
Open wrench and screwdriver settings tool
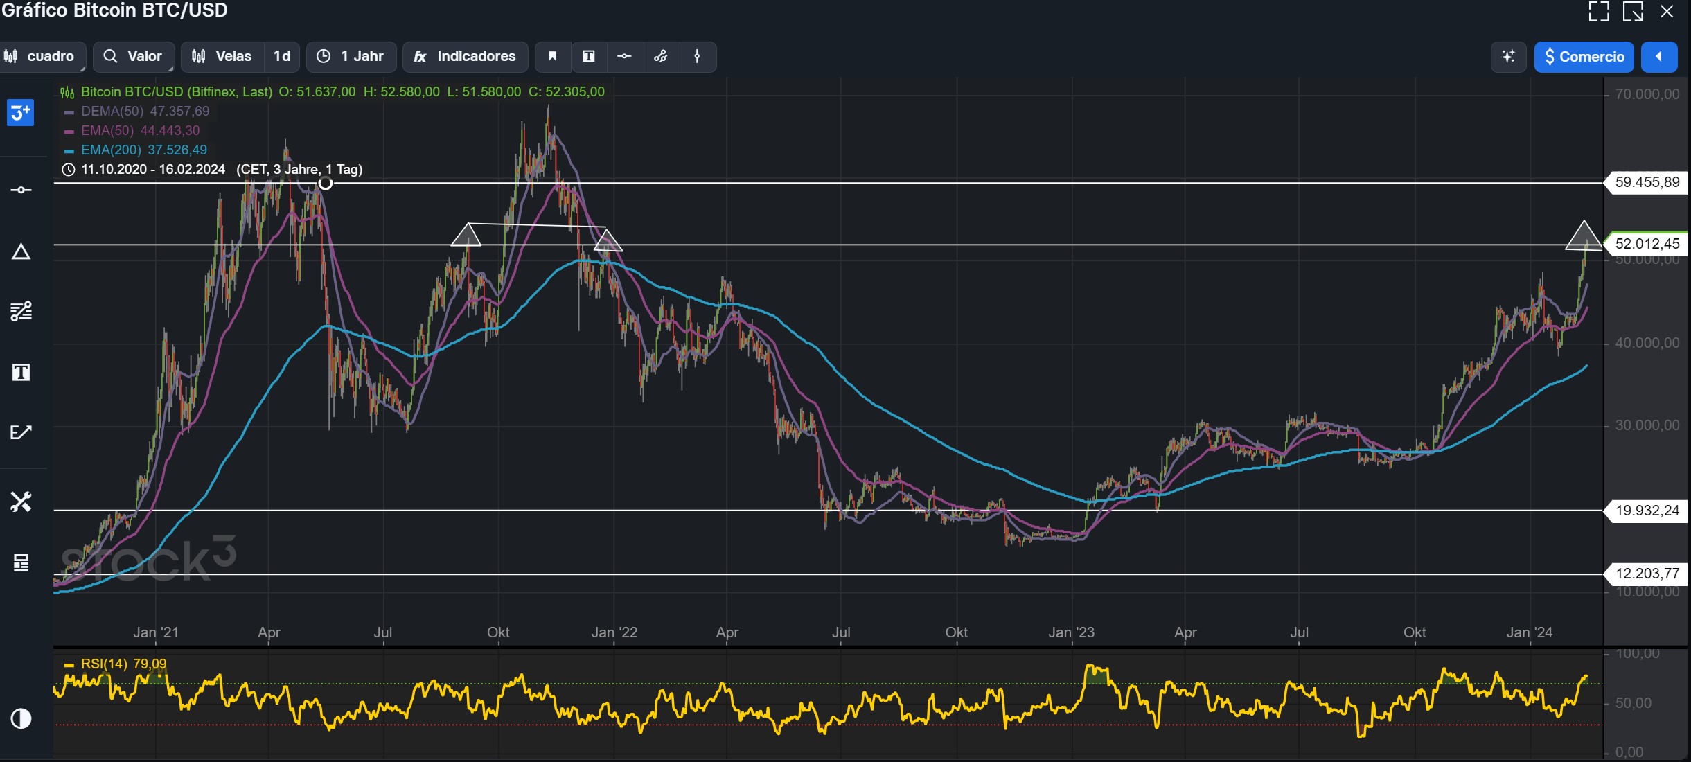[x=21, y=502]
